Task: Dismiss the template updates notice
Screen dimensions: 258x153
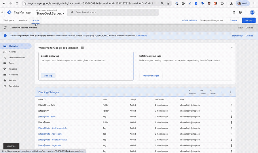Action: (x=249, y=28)
